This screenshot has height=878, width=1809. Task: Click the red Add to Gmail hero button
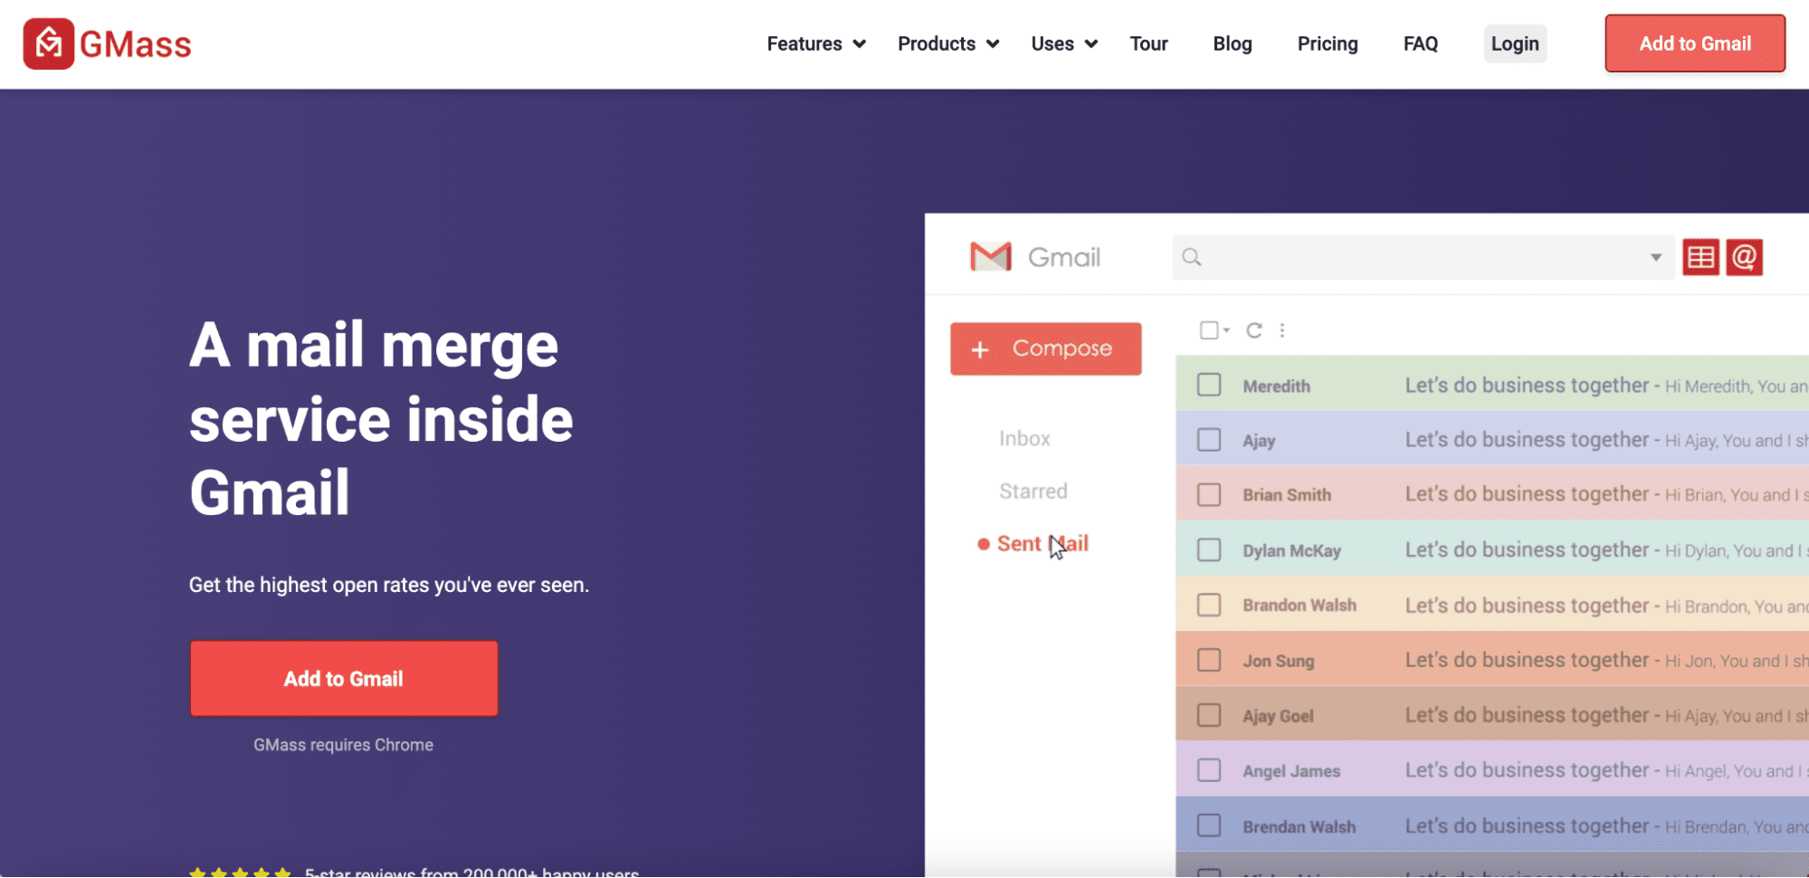(343, 678)
